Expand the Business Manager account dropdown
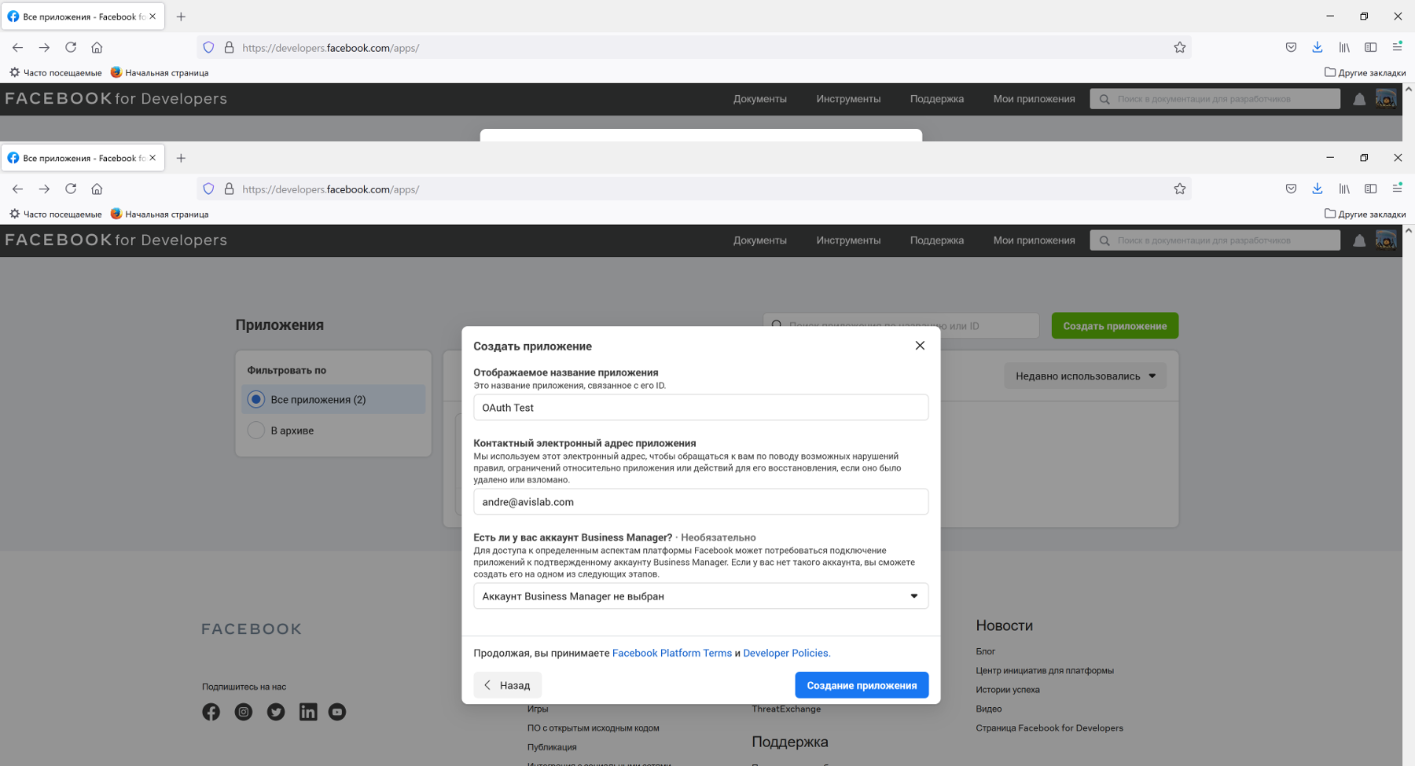 tap(700, 596)
